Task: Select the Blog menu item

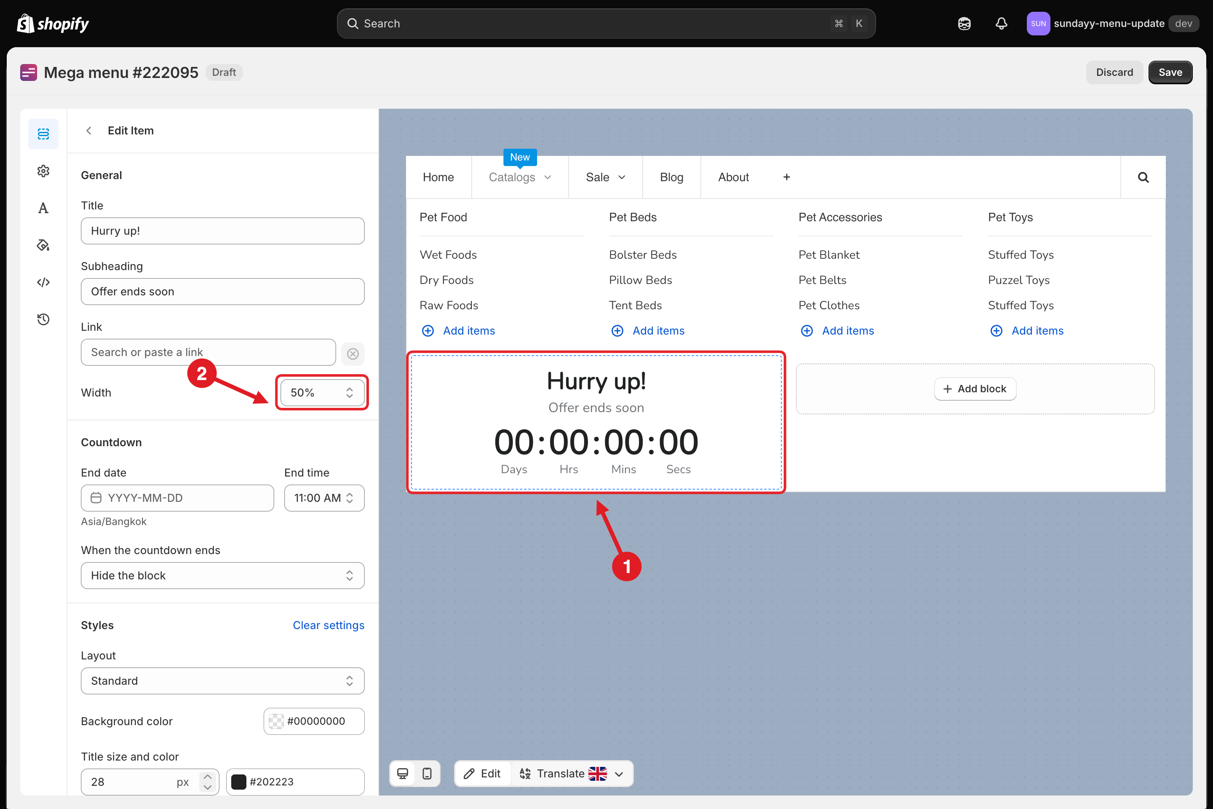Action: [671, 177]
